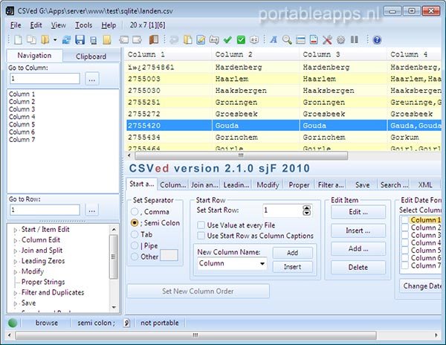
Task: Switch to the Clipboard tab
Action: click(x=91, y=56)
